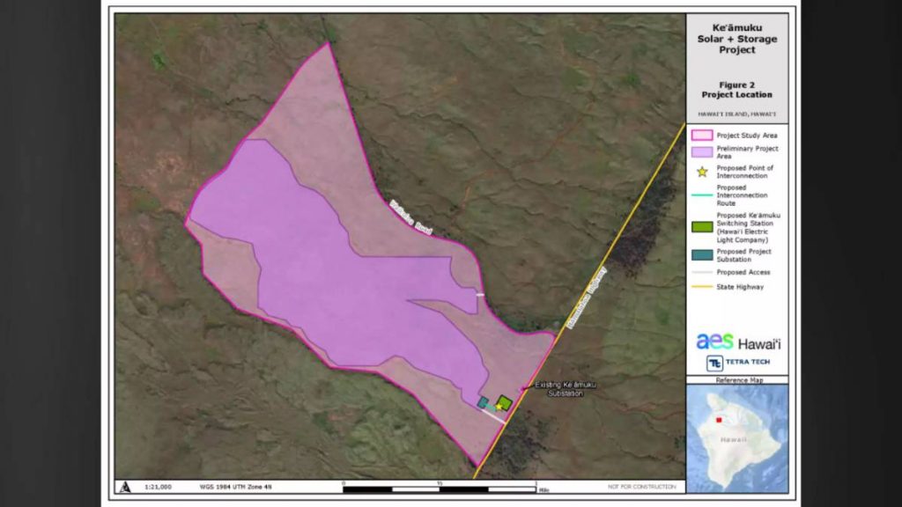Viewport: 902px width, 507px height.
Task: Click the Figure 2 Project Location title
Action: coord(736,90)
